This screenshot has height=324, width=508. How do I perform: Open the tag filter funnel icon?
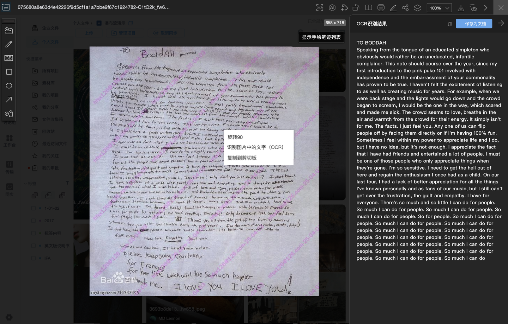[67, 183]
